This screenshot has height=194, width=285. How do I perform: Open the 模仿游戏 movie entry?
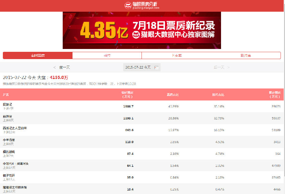9,152
